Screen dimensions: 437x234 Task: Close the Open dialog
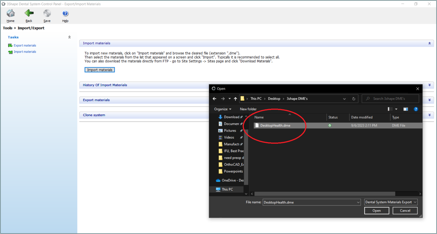tap(418, 89)
